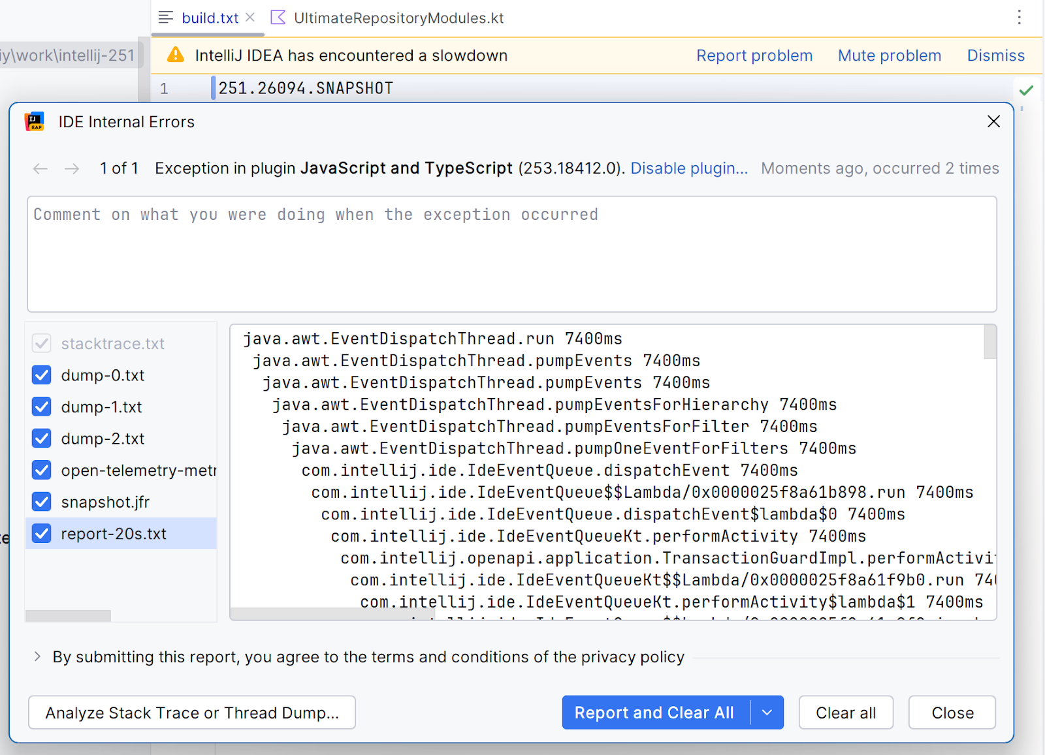Click the Close button
Image resolution: width=1045 pixels, height=755 pixels.
coord(952,713)
